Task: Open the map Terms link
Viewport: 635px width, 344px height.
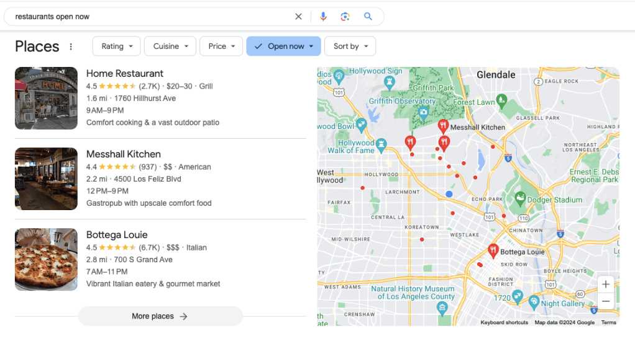Action: [x=608, y=322]
